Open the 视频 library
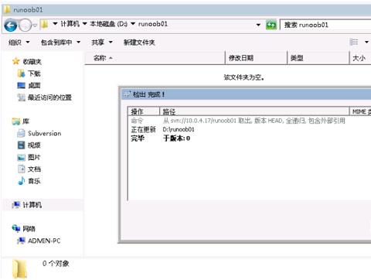Viewport: 371px width, 280px height. click(x=29, y=145)
